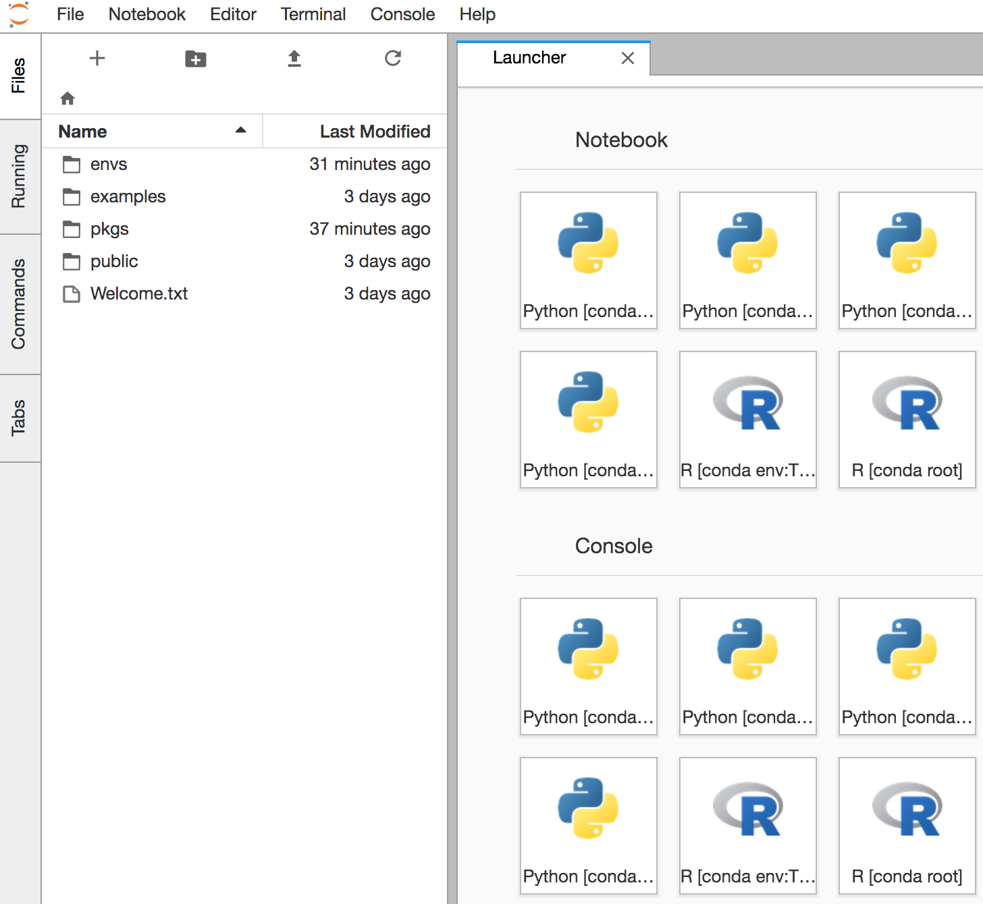
Task: Launch the first Python card in Console's top row
Action: [589, 667]
